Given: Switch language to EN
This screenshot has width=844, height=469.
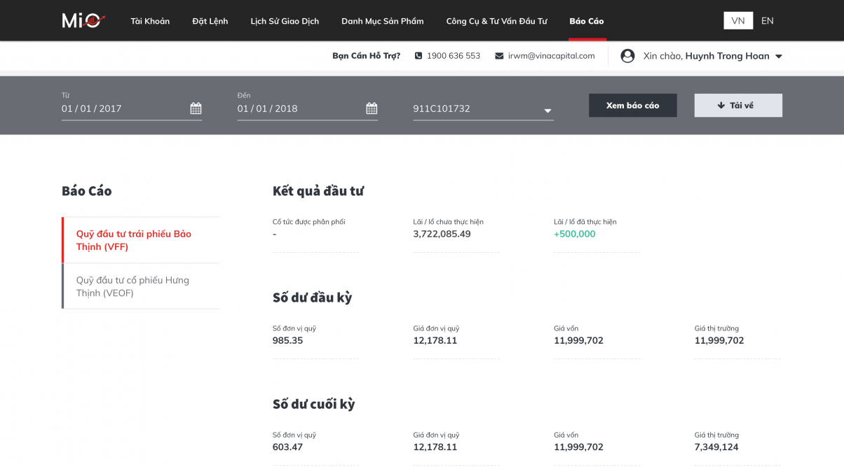Looking at the screenshot, I should pos(767,21).
